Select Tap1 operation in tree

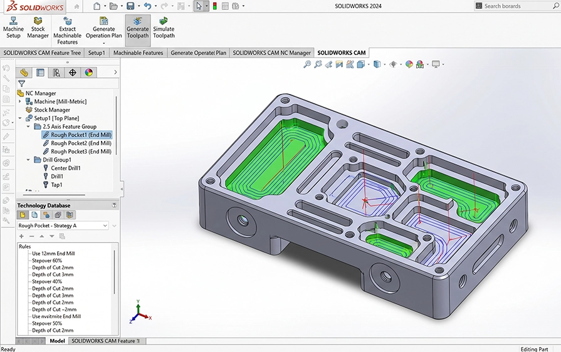click(53, 185)
